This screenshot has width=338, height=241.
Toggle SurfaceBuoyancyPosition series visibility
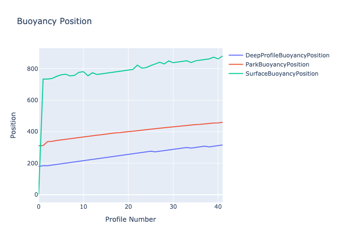pyautogui.click(x=282, y=74)
